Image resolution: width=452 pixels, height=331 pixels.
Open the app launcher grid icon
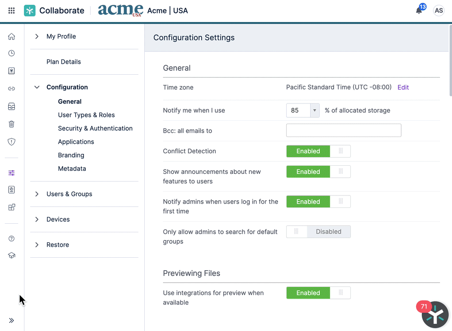pos(11,10)
